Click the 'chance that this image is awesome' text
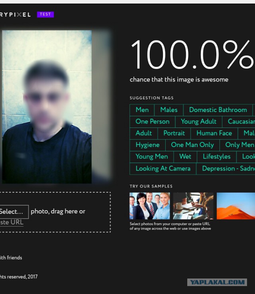 pos(179,80)
